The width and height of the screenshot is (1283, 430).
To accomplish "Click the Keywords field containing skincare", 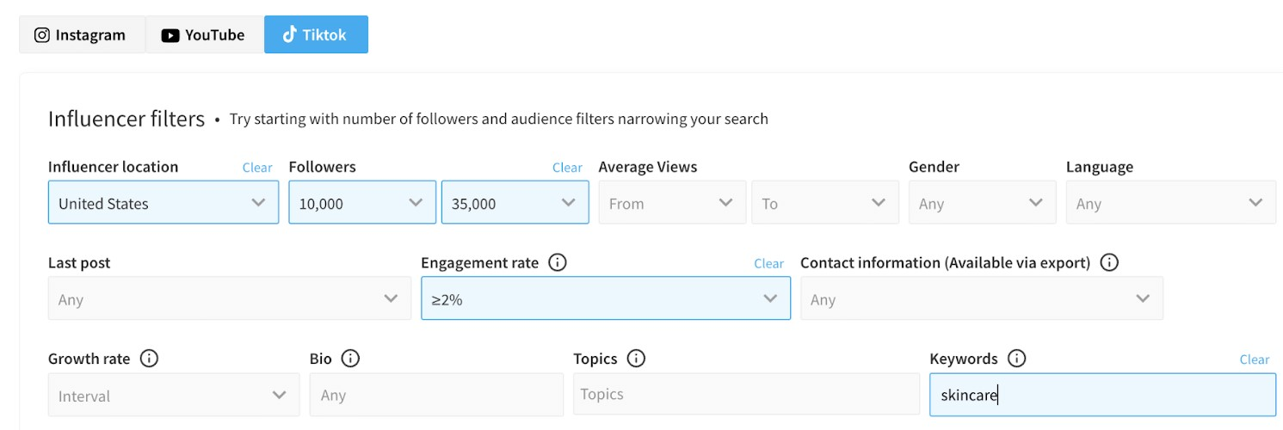I will point(1101,395).
